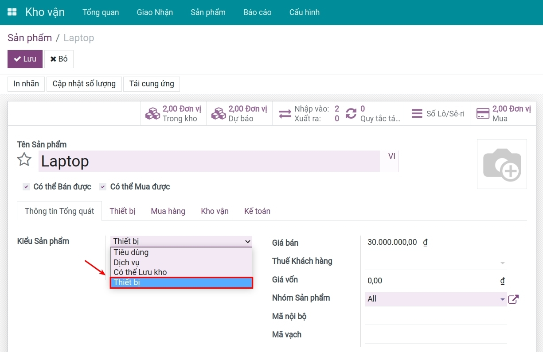543x352 pixels.
Task: Toggle Có thể Bán được checkbox
Action: click(x=26, y=187)
